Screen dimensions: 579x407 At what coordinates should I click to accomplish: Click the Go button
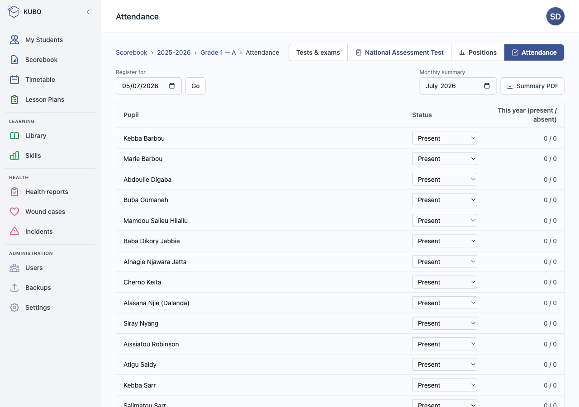[x=195, y=86]
